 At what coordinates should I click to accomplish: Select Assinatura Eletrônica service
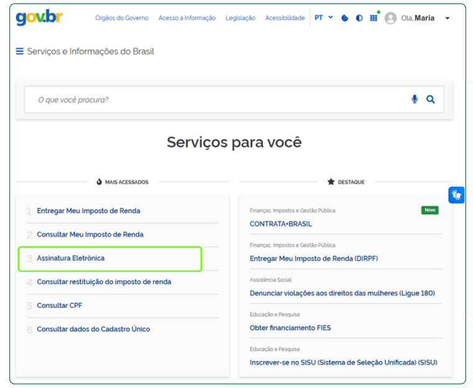(x=71, y=258)
